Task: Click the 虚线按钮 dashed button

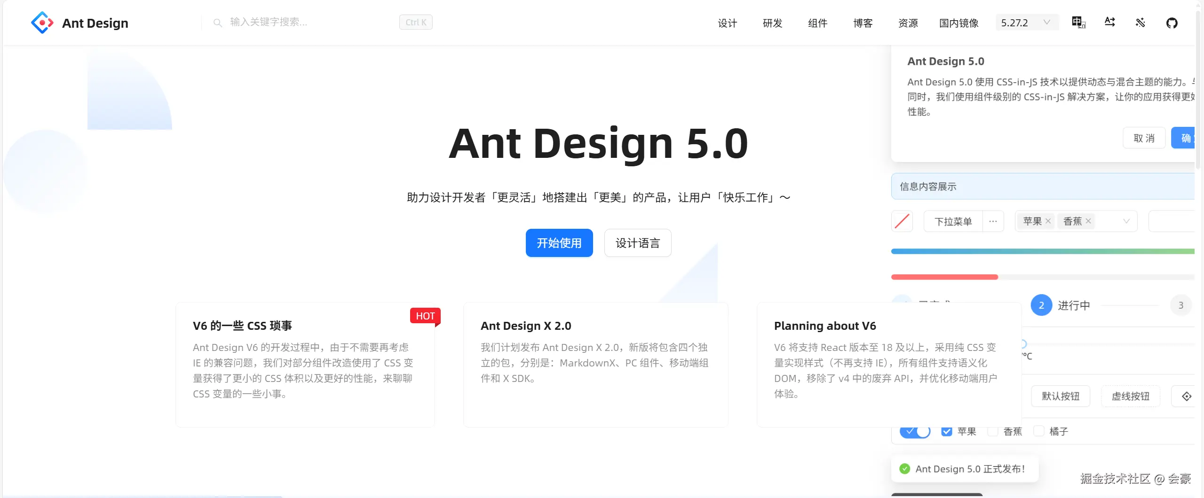Action: 1131,397
